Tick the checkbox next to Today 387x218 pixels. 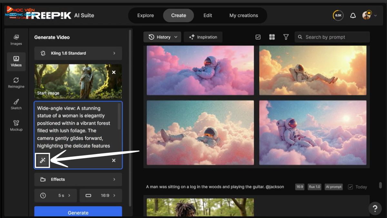(350, 187)
